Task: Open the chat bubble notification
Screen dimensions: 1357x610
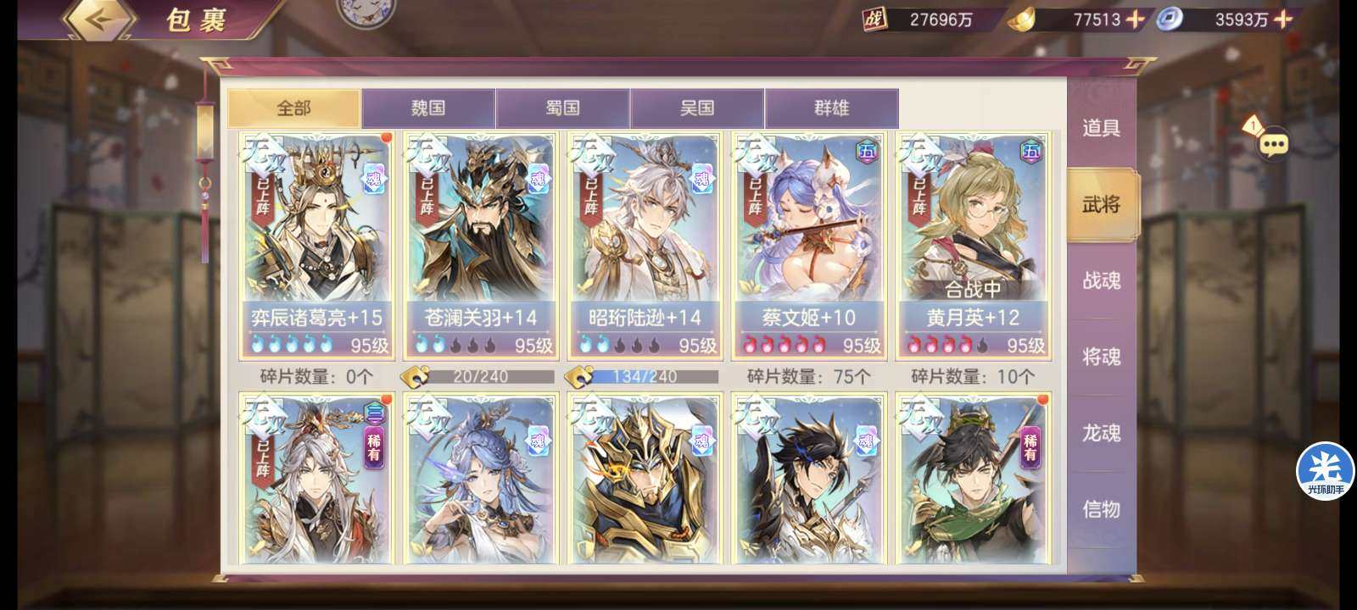Action: coord(1272,144)
